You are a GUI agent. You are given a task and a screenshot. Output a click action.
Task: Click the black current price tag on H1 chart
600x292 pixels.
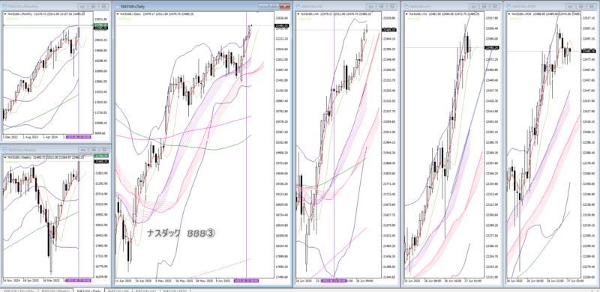[x=493, y=47]
